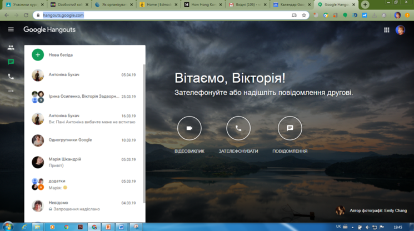Screen dimensions: 414x231
Task: Close the Home | Edmodo tab
Action: pos(176,4)
